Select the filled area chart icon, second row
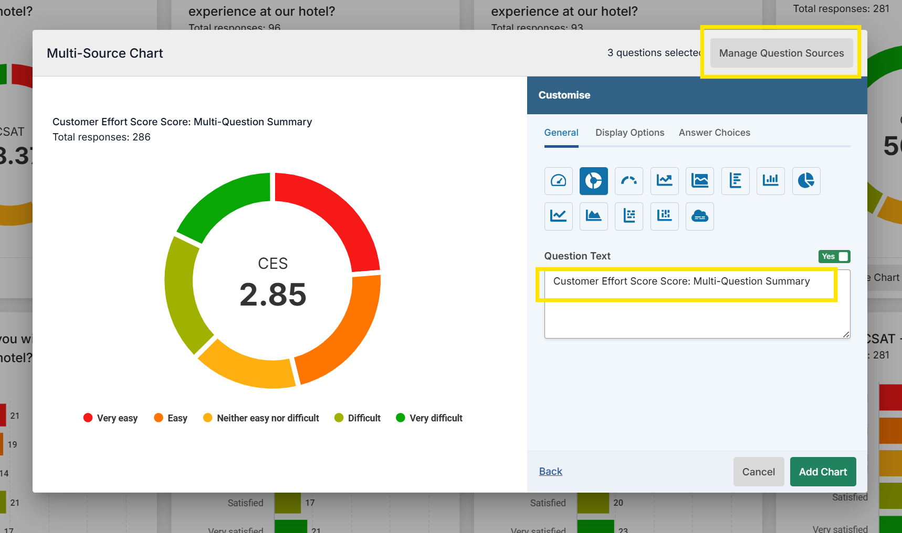 pyautogui.click(x=593, y=216)
